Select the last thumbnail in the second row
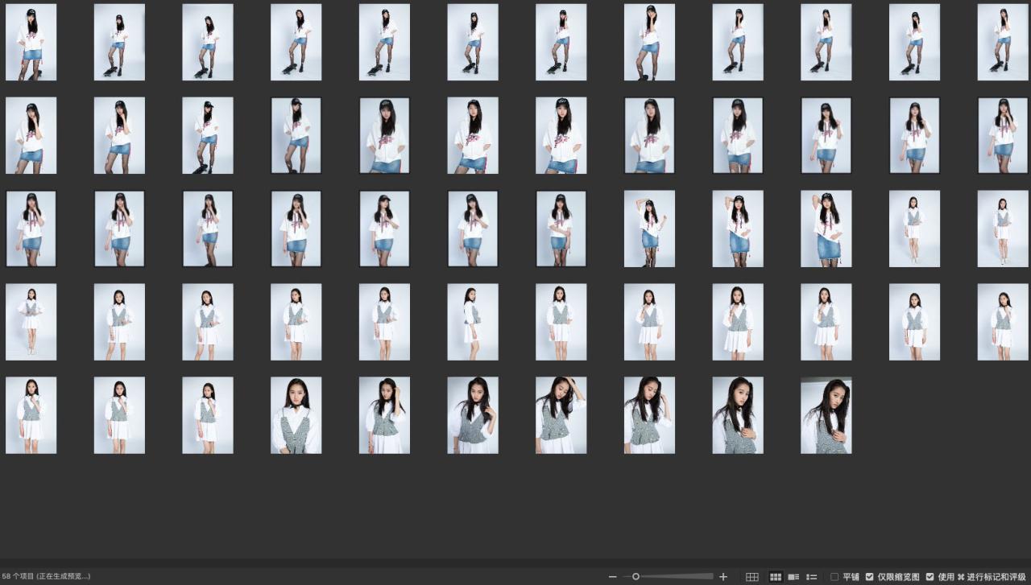The height and width of the screenshot is (585, 1031). click(x=1003, y=135)
